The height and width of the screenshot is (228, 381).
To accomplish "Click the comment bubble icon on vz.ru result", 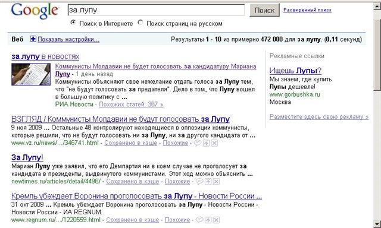I will [x=197, y=143].
